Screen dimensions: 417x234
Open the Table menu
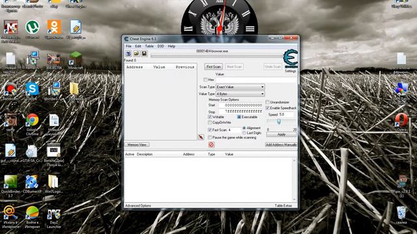tap(149, 46)
